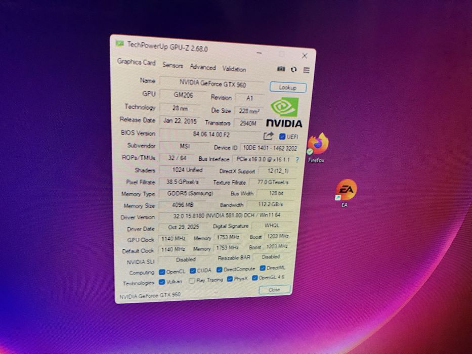Toggle the Vulkan checkbox

pyautogui.click(x=162, y=282)
